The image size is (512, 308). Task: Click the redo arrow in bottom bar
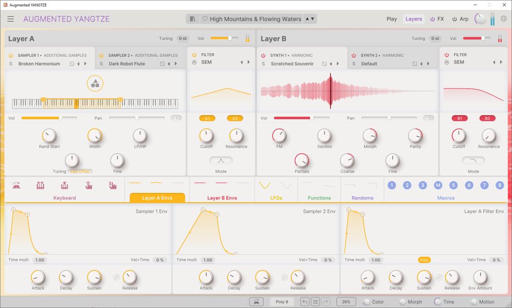(326, 302)
